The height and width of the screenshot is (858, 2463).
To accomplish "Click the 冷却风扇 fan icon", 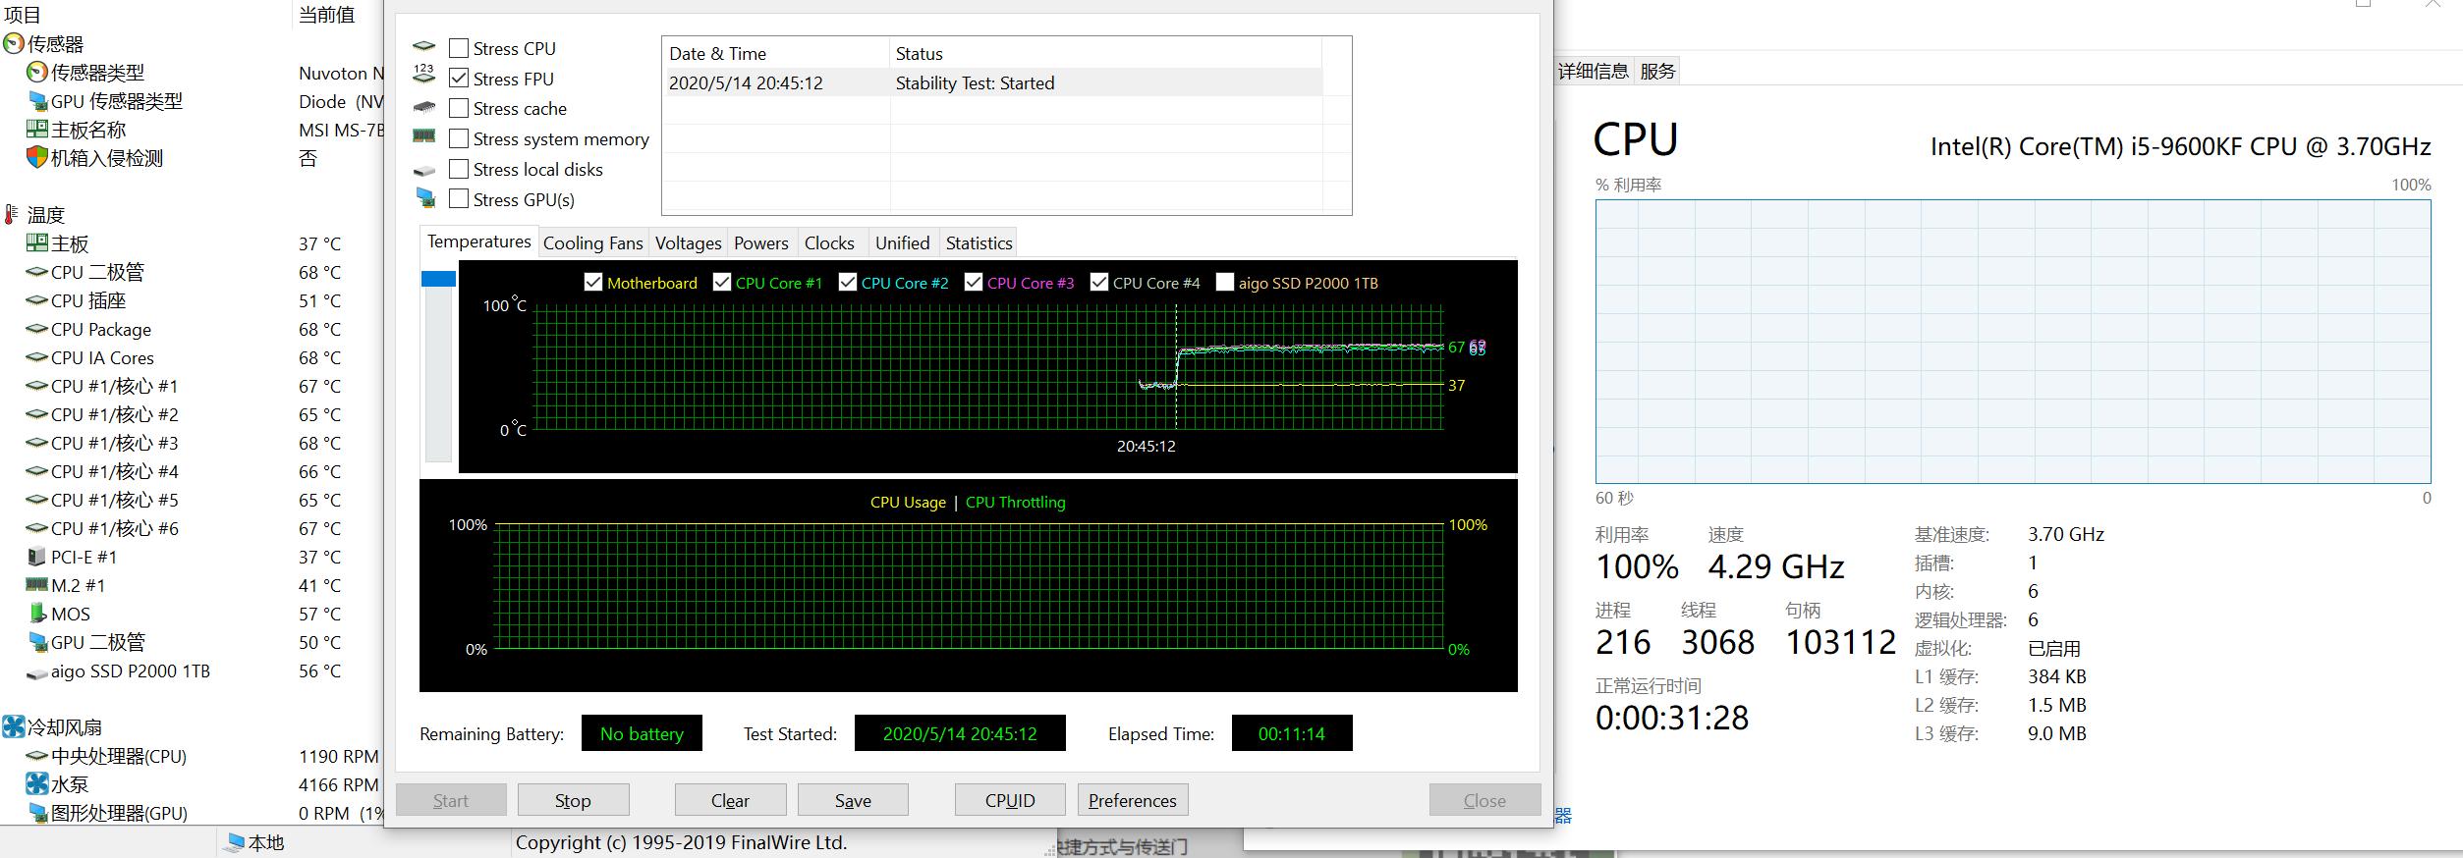I will click(x=14, y=726).
